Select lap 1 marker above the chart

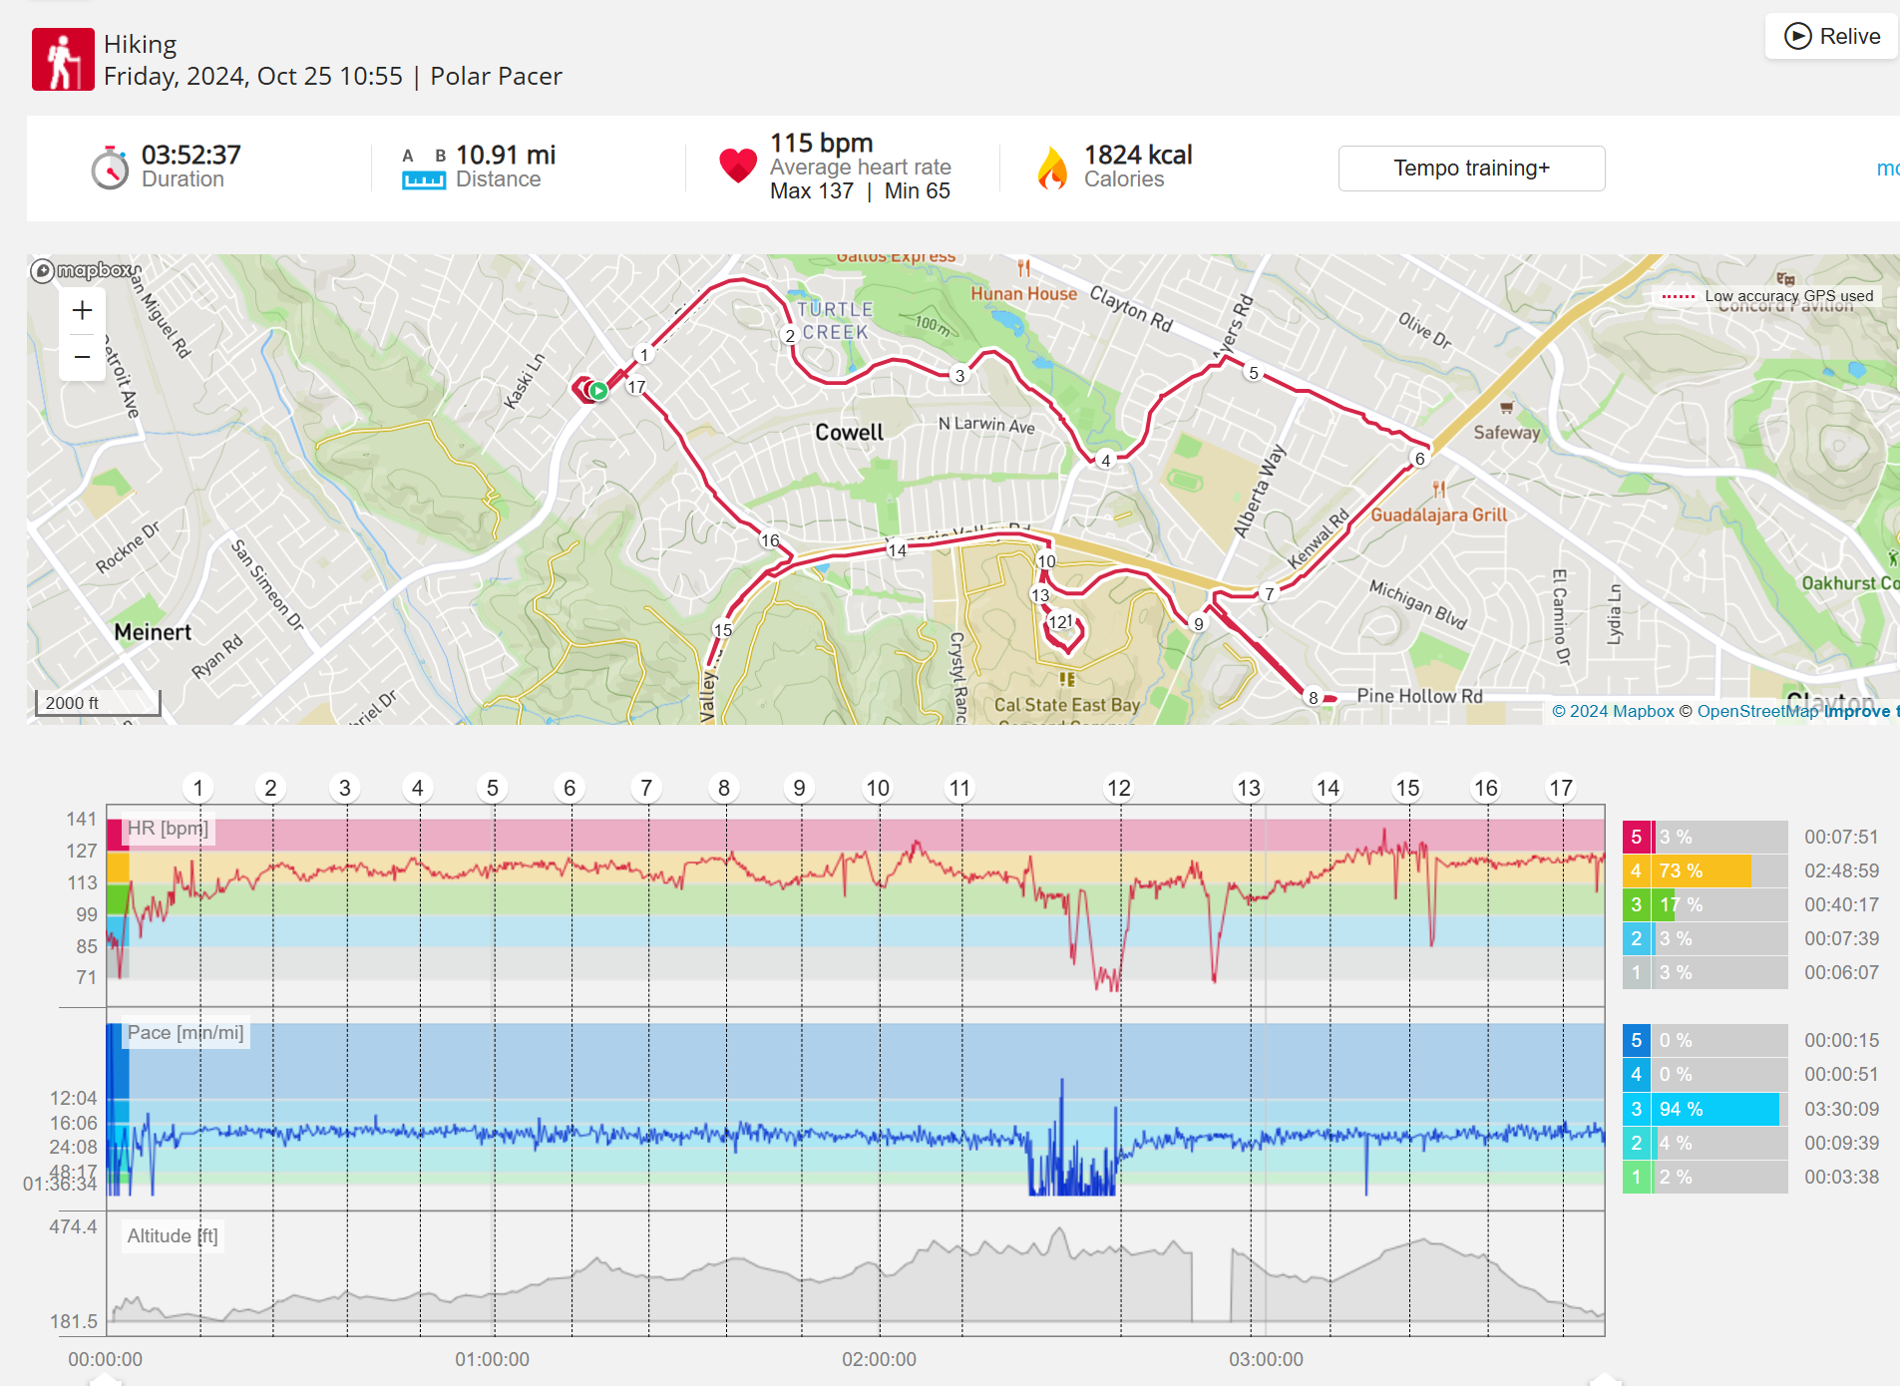click(198, 788)
